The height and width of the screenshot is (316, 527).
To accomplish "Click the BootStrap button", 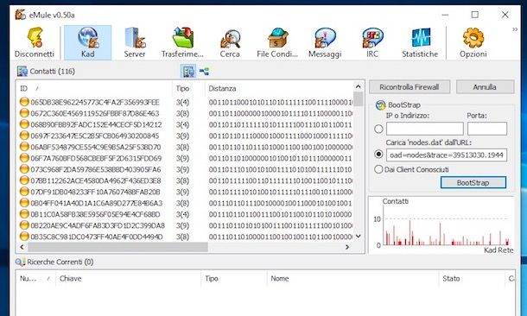I will 473,183.
